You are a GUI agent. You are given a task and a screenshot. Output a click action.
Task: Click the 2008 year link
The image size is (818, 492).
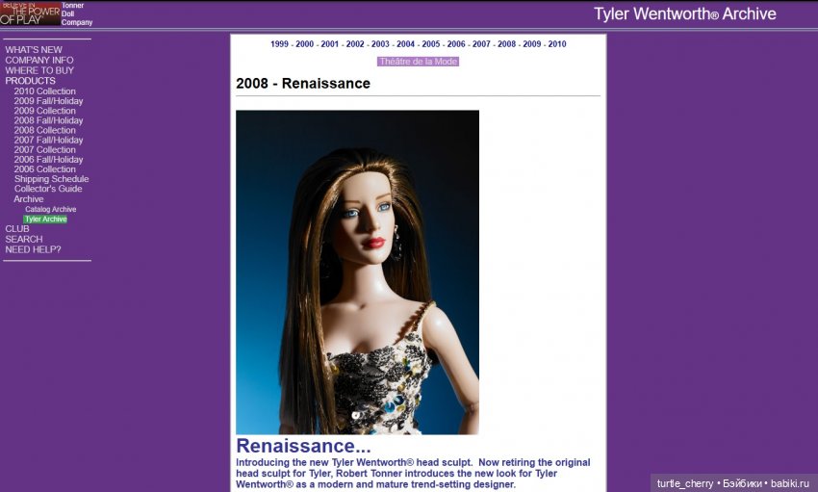[506, 44]
